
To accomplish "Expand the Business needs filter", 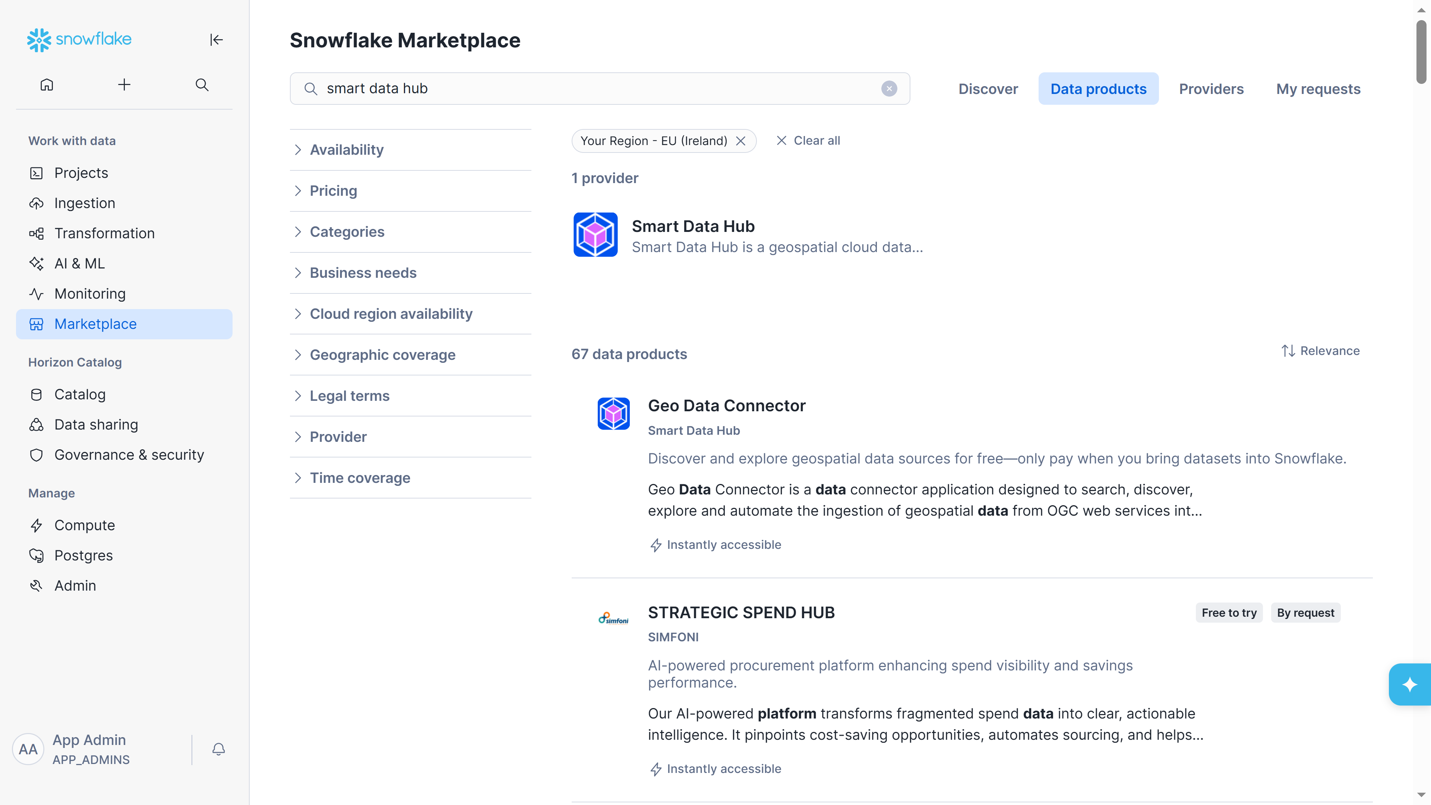I will point(411,273).
